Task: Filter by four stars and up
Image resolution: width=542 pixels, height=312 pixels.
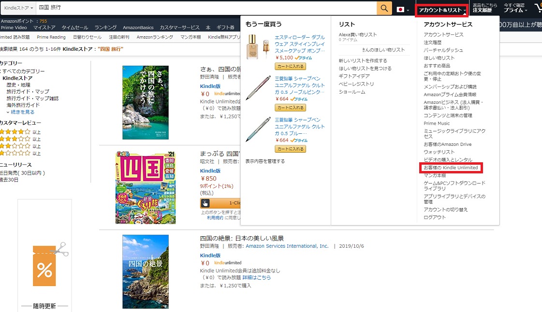Action: [20, 132]
